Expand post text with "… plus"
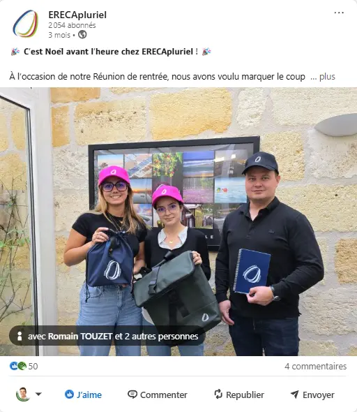Screen dimensions: 357x412 click(323, 76)
